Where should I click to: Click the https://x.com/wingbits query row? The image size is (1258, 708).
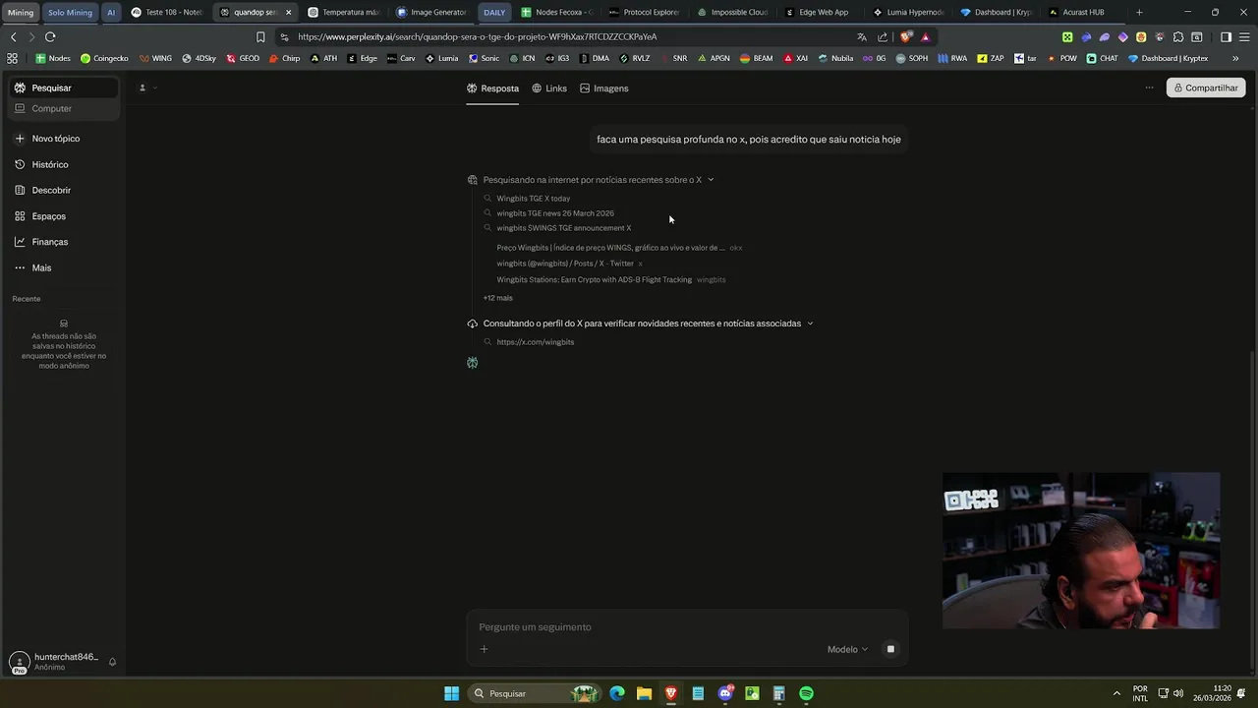535,342
